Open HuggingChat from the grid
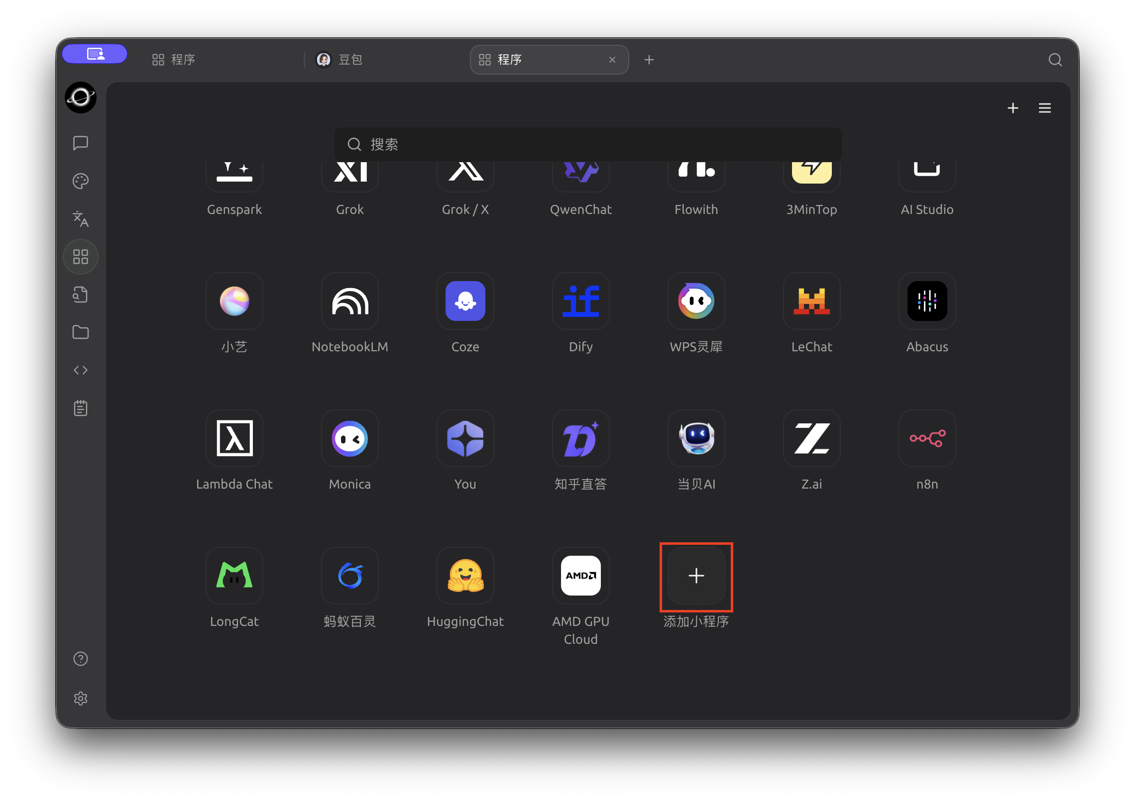Image resolution: width=1135 pixels, height=802 pixels. (465, 576)
